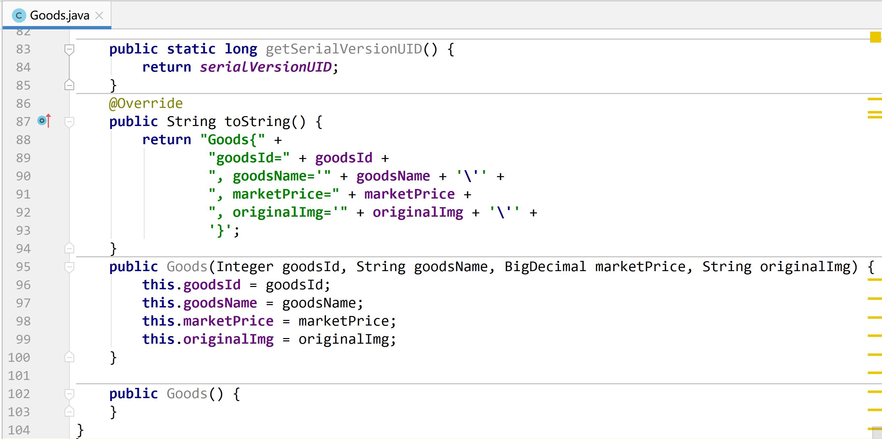
Task: Click the String return type on line 87
Action: [191, 121]
